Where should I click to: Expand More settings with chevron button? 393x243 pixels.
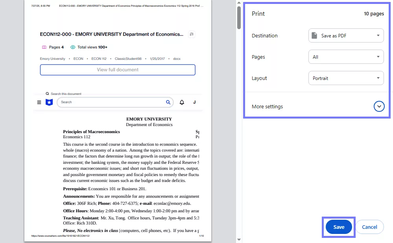click(379, 106)
